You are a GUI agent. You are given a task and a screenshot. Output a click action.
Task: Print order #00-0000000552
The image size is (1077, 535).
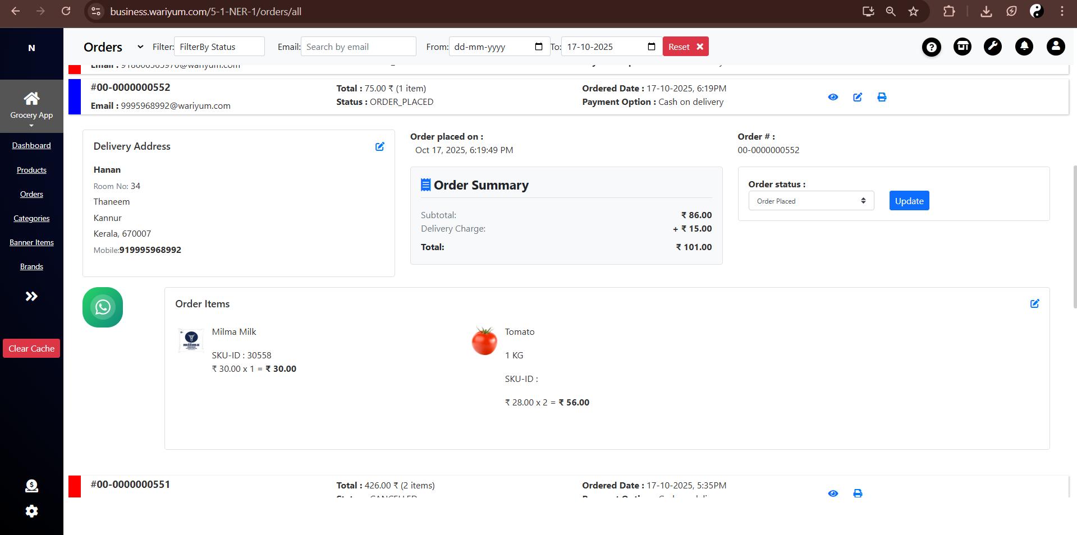(882, 97)
